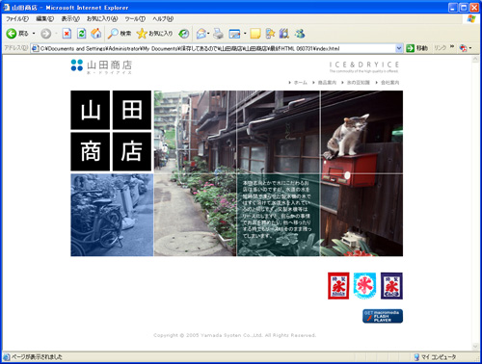Click the My Computer zone status icon
The height and width of the screenshot is (364, 482).
(x=416, y=356)
